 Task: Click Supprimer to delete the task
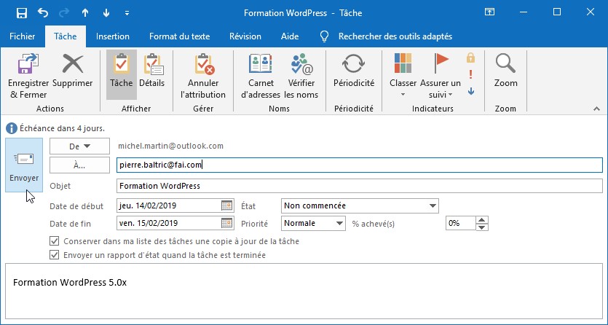73,66
